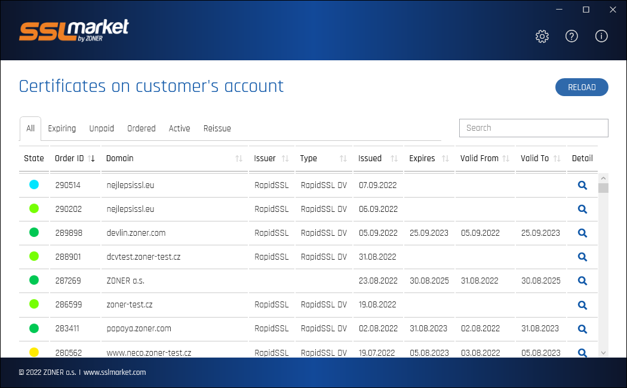Sort table by Expires column arrows
Viewport: 627px width, 388px height.
(445, 159)
